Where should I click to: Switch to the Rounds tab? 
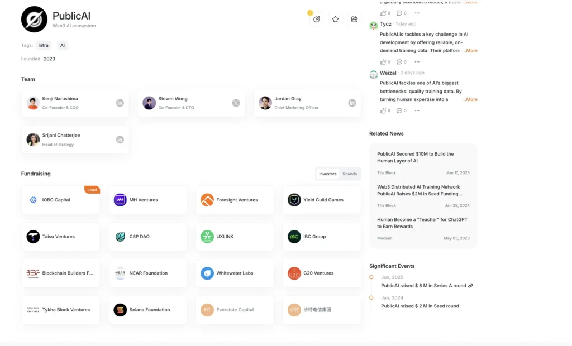tap(350, 174)
